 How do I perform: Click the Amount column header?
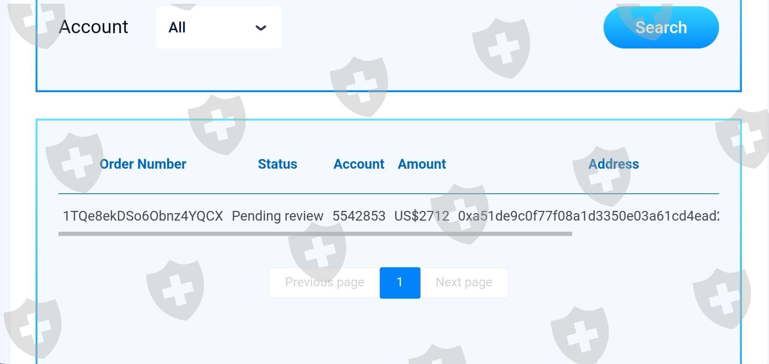[421, 164]
